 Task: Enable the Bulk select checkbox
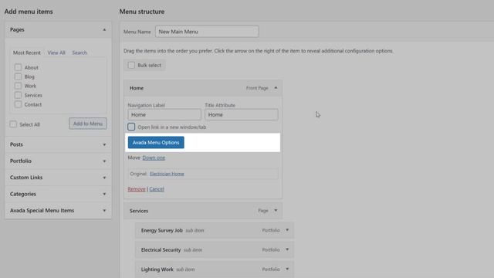pyautogui.click(x=131, y=65)
